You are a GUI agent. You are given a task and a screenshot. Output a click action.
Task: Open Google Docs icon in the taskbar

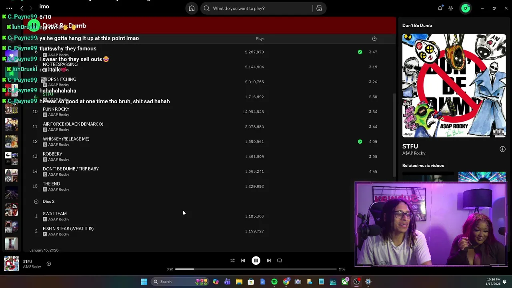262,282
